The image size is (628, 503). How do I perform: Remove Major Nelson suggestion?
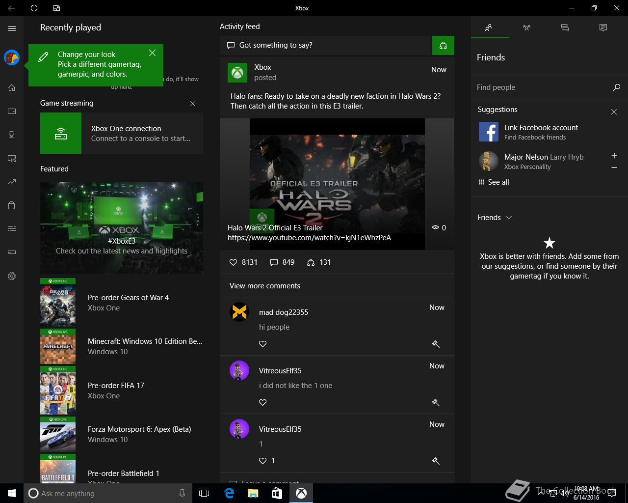click(614, 168)
